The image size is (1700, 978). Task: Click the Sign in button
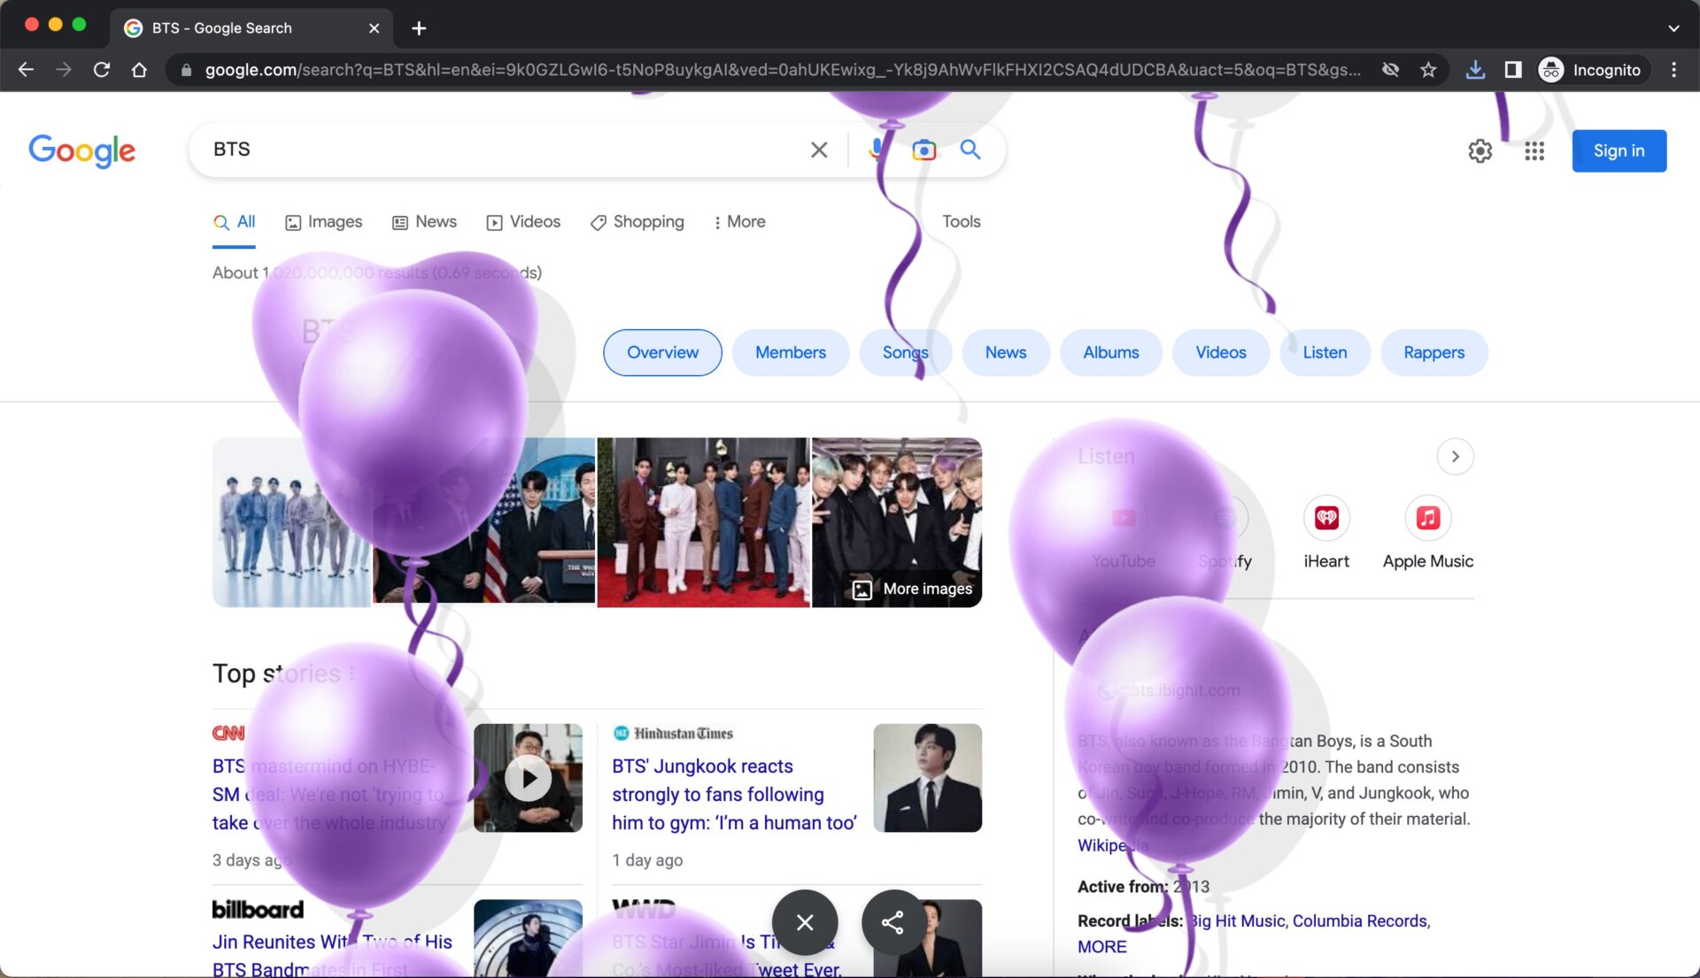[x=1619, y=151]
